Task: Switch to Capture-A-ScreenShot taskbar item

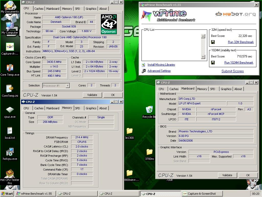Action: (x=202, y=194)
